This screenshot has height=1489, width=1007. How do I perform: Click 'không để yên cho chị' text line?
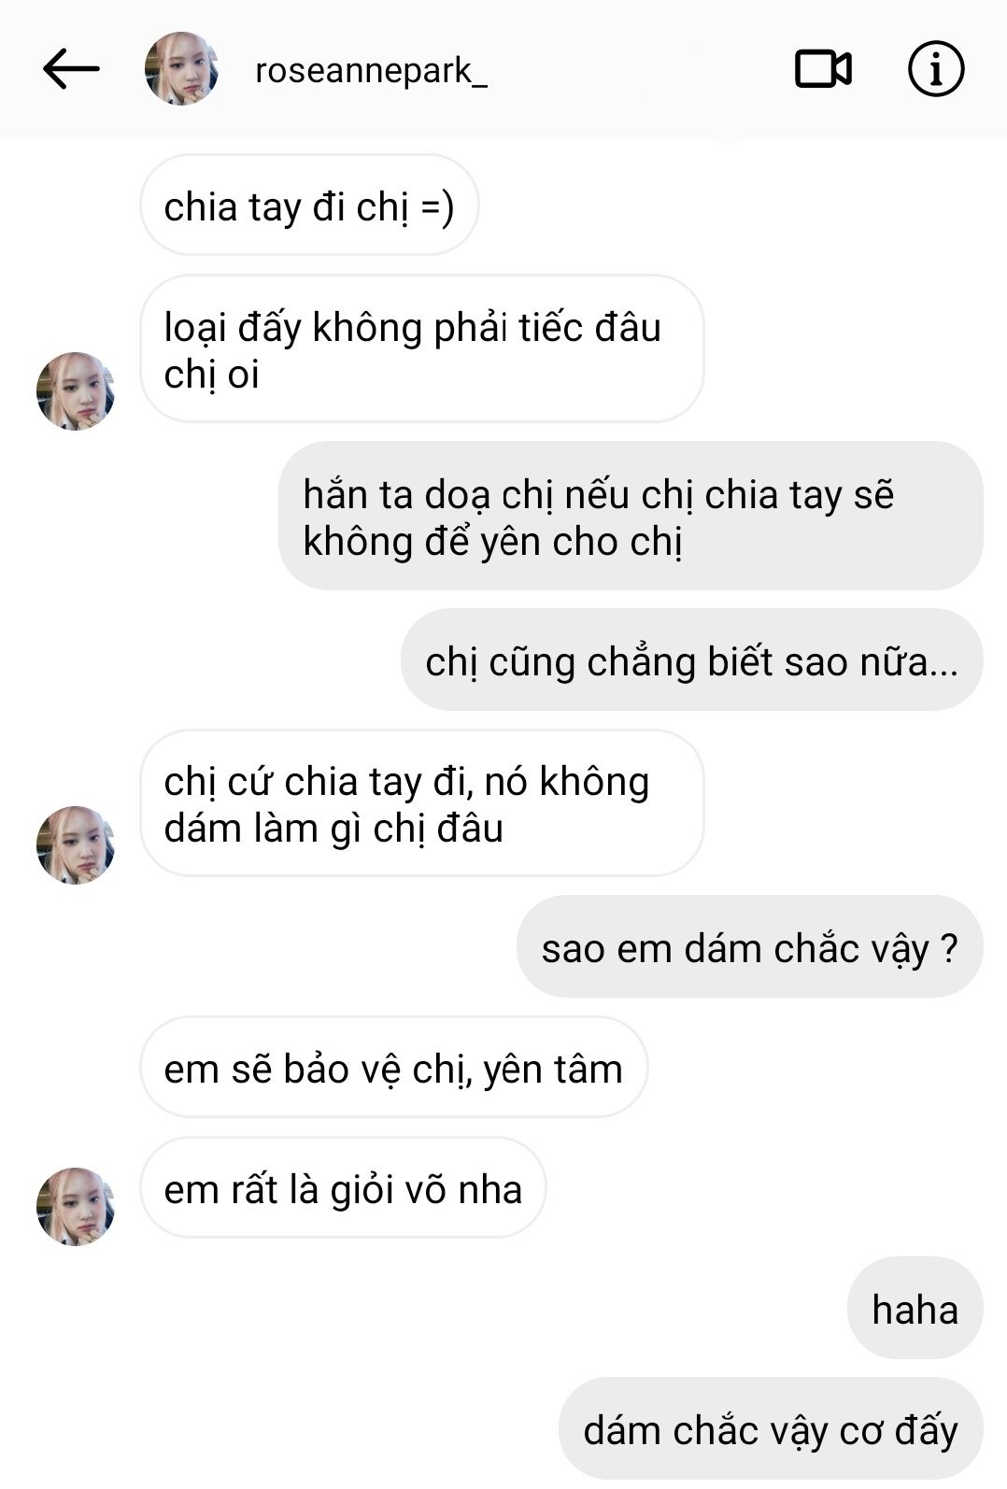(x=492, y=542)
